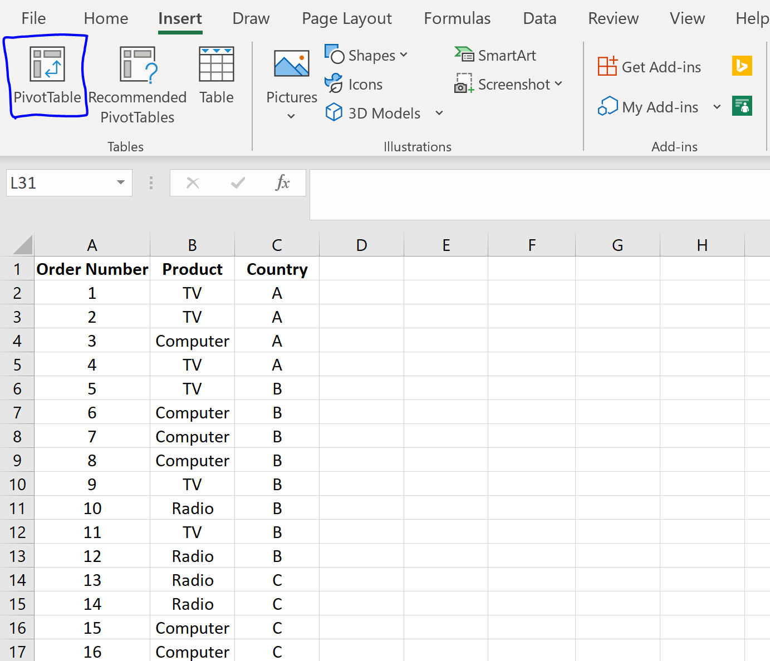
Task: Click the Insert Function fx button
Action: tap(283, 182)
